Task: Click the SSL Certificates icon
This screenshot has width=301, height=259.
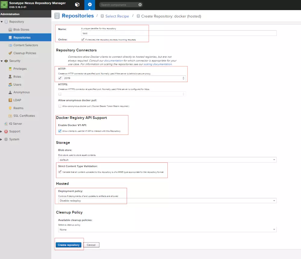Action: pos(10,116)
